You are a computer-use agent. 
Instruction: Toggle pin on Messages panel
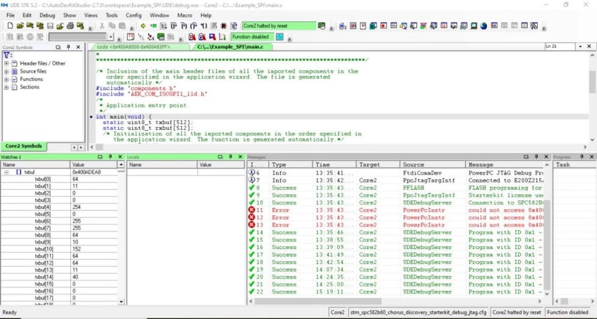536,157
